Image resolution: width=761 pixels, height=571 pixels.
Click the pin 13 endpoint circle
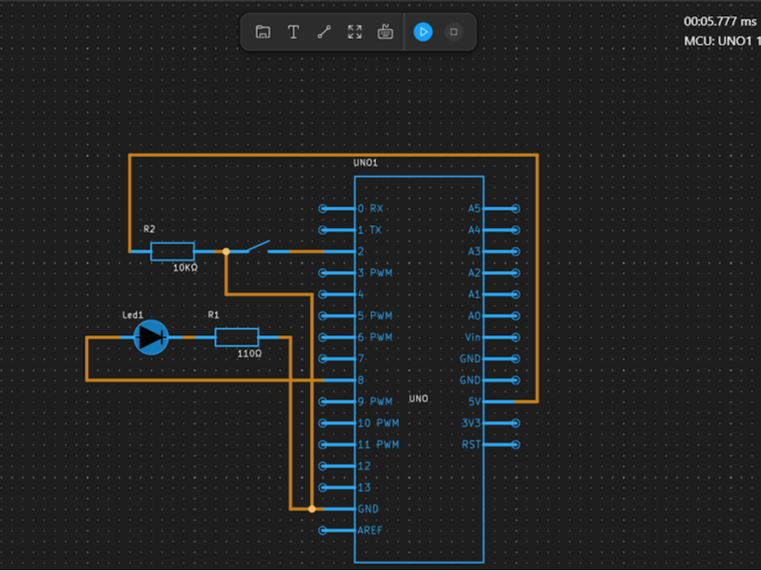(x=323, y=487)
